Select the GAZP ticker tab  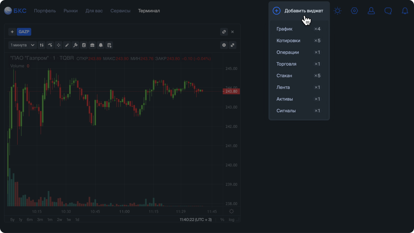[24, 32]
